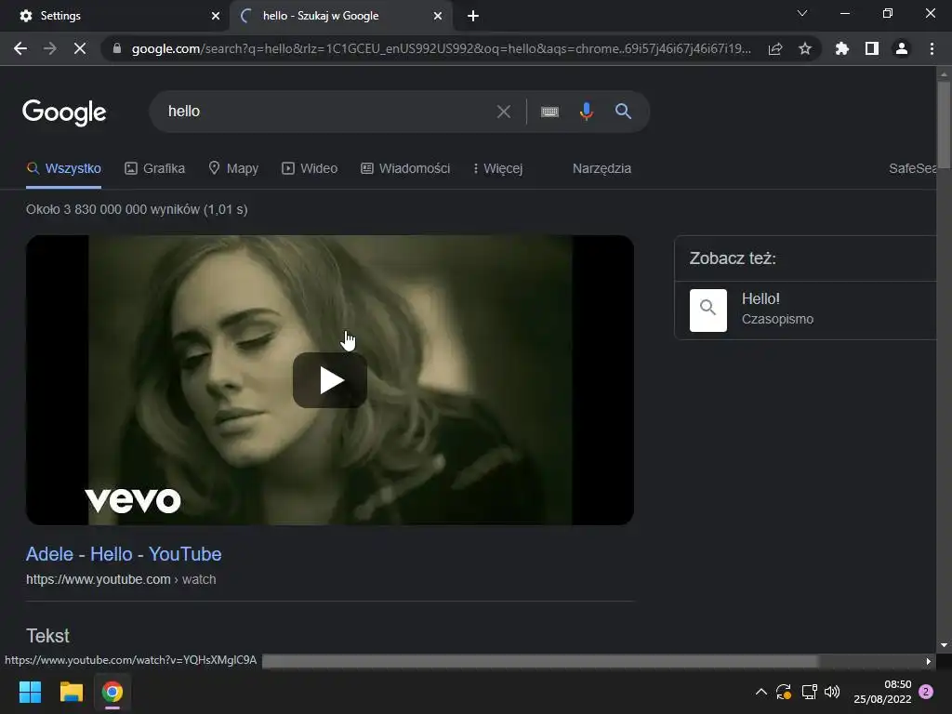Start voice search with the microphone
This screenshot has width=952, height=714.
(586, 112)
